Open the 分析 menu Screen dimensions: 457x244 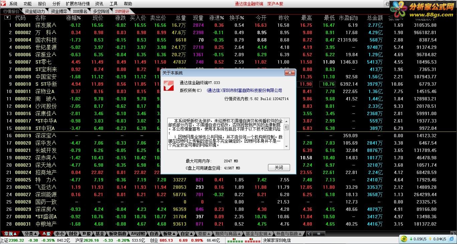point(57,4)
